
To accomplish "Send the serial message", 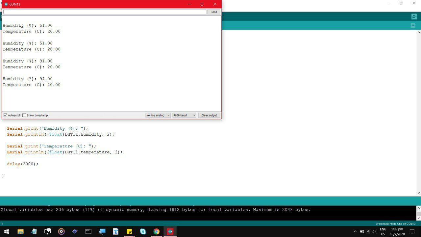I will coord(214,12).
